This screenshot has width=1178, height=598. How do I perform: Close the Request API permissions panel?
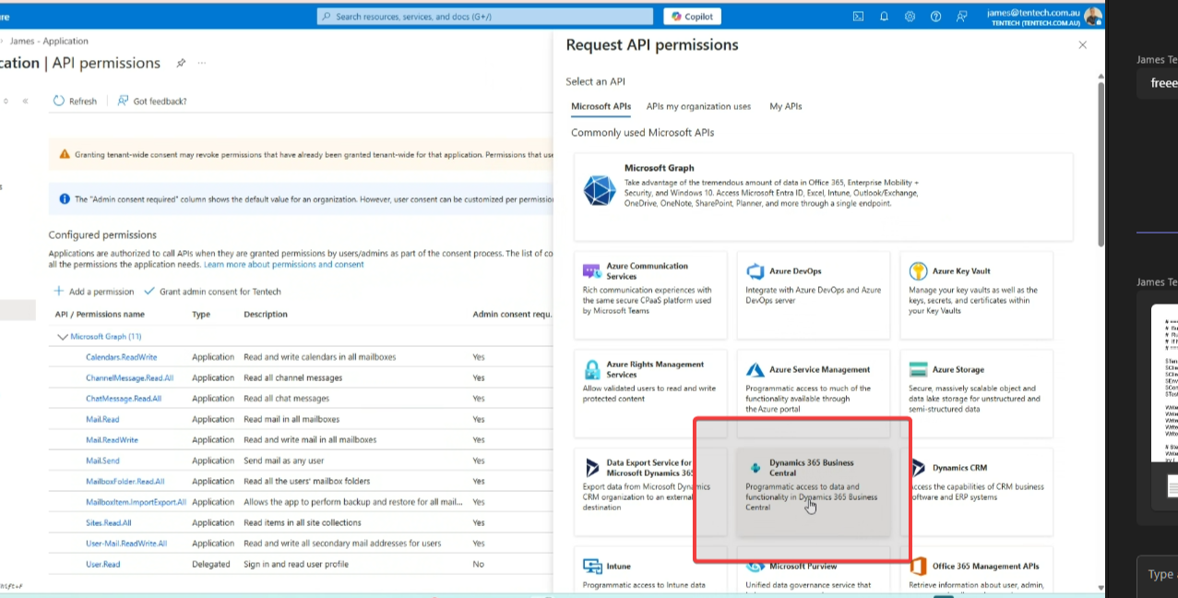coord(1082,45)
